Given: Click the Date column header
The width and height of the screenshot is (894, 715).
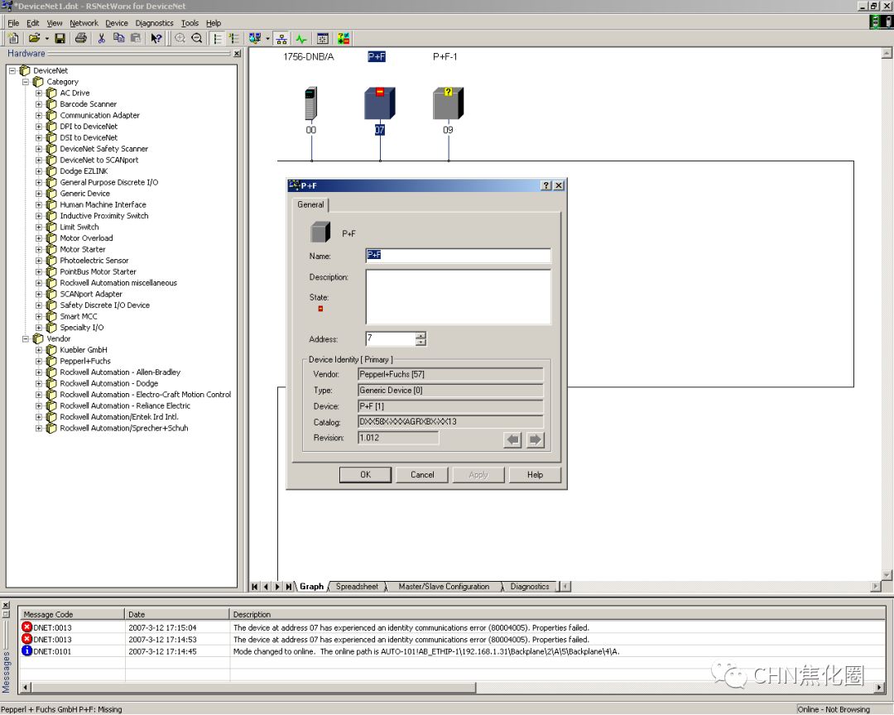Looking at the screenshot, I should tap(177, 614).
